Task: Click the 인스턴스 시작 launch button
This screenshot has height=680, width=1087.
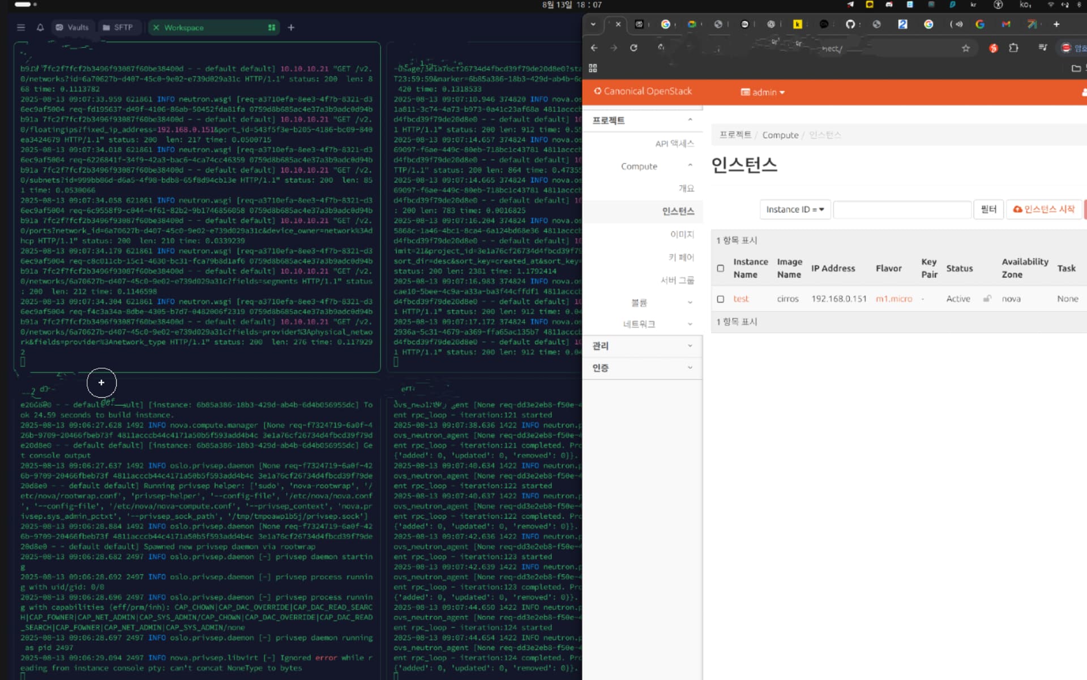Action: pos(1043,209)
